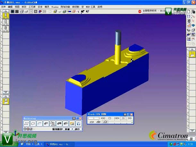
Task: Click the cursor selection toolbar icon
Action: 78,12
